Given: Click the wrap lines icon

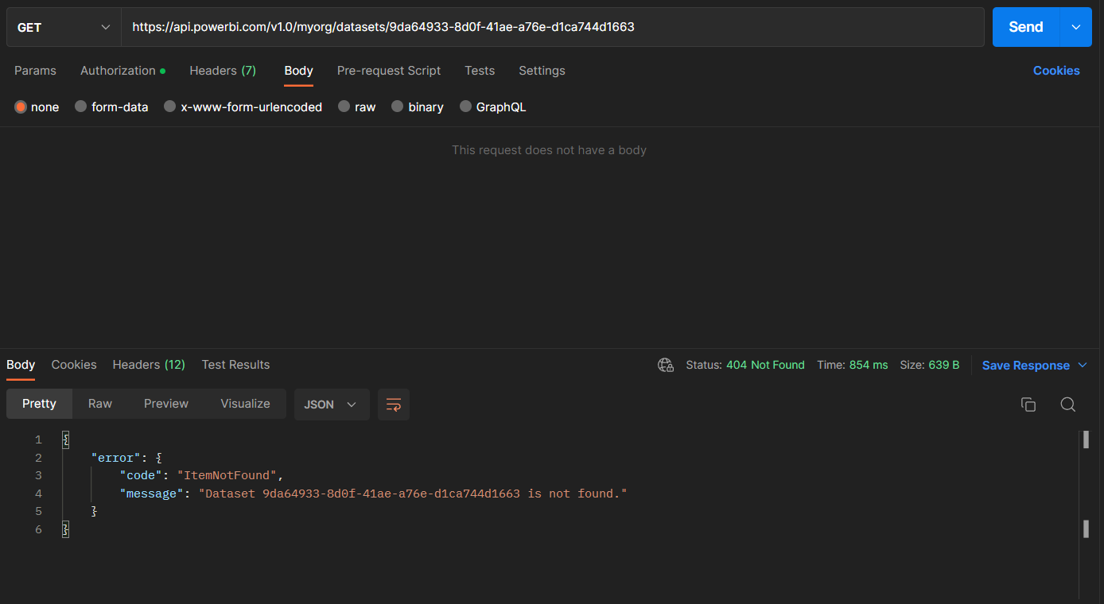Looking at the screenshot, I should pos(393,405).
